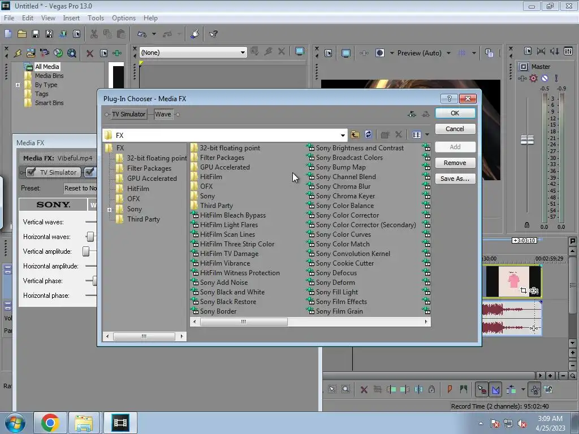Click the Master FX gear icon
579x434 pixels.
coord(534,78)
